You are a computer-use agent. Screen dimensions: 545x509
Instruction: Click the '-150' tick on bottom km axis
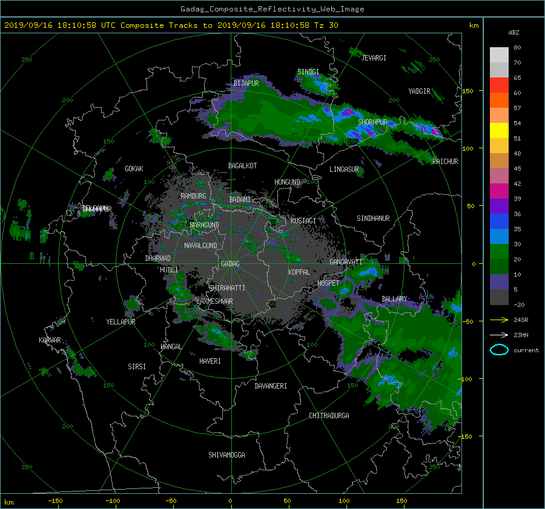(55, 501)
